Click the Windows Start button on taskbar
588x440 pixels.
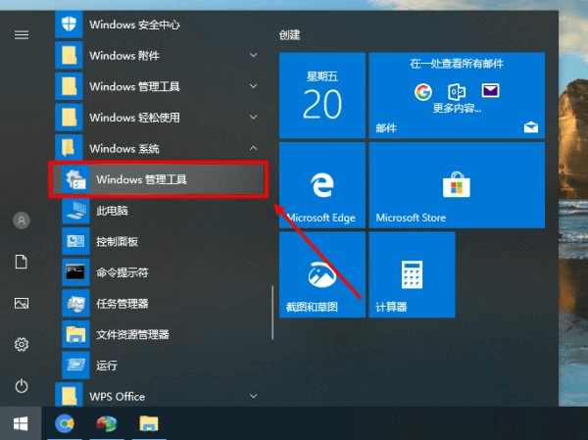(21, 424)
